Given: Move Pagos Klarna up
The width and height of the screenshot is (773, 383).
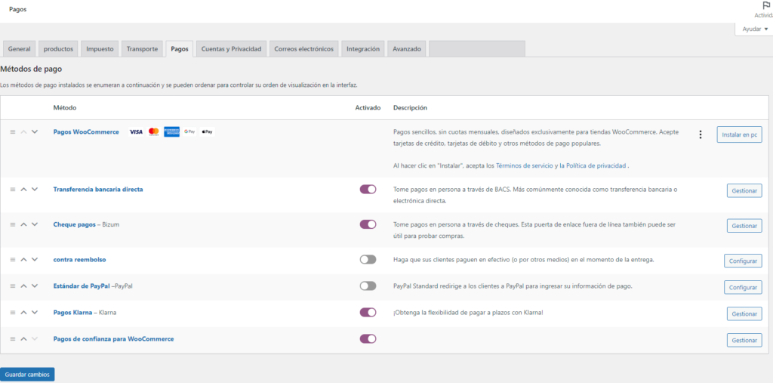Looking at the screenshot, I should pos(23,312).
